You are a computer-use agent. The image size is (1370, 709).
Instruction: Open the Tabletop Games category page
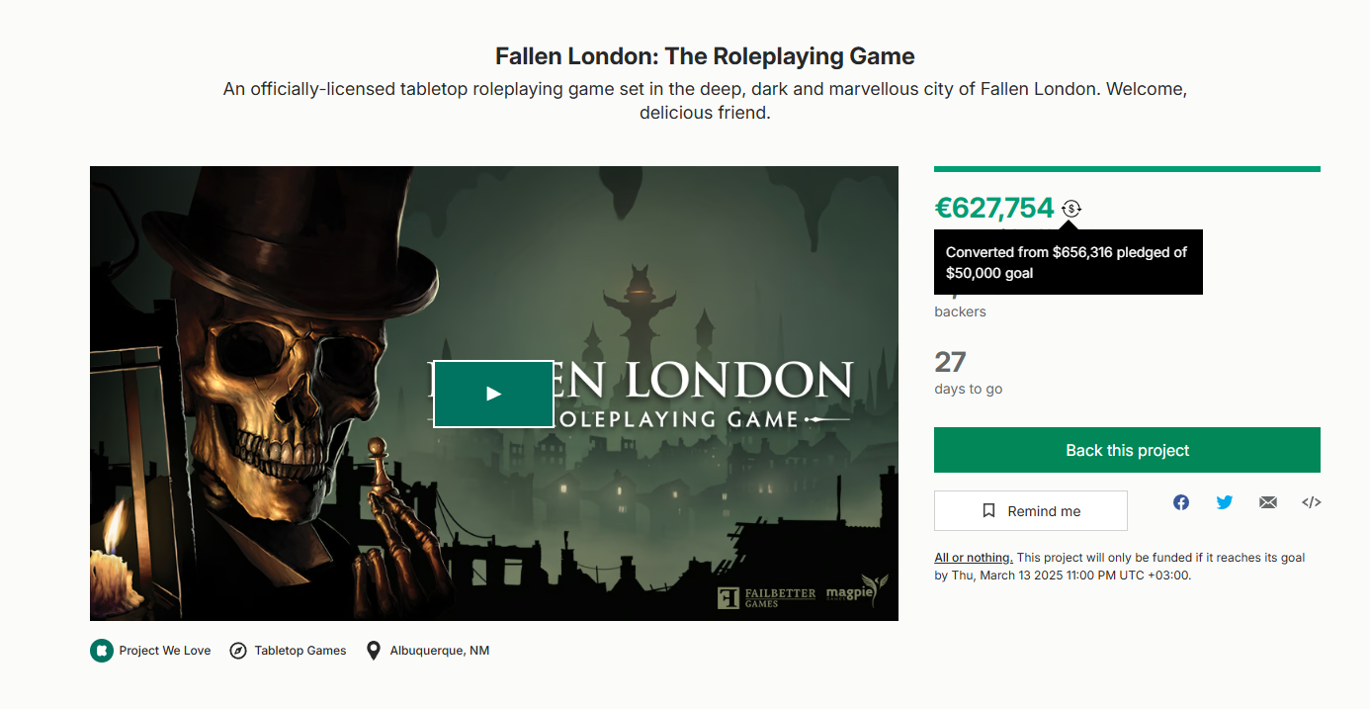click(299, 651)
